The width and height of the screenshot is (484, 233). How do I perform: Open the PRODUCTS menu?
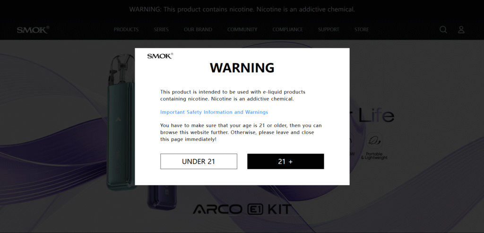click(126, 30)
